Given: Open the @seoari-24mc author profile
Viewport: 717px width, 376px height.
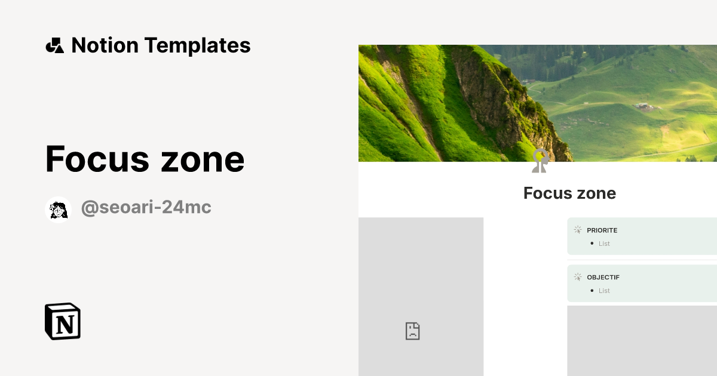Looking at the screenshot, I should click(x=146, y=207).
